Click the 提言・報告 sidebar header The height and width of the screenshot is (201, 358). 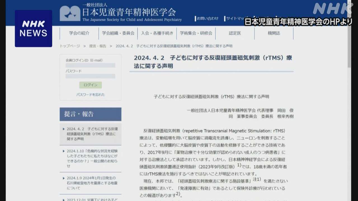(90, 114)
